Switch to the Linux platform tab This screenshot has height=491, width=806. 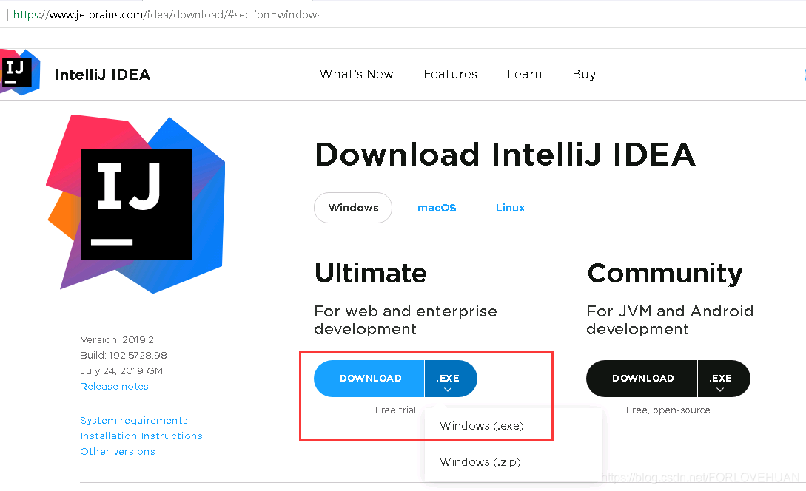click(x=511, y=208)
